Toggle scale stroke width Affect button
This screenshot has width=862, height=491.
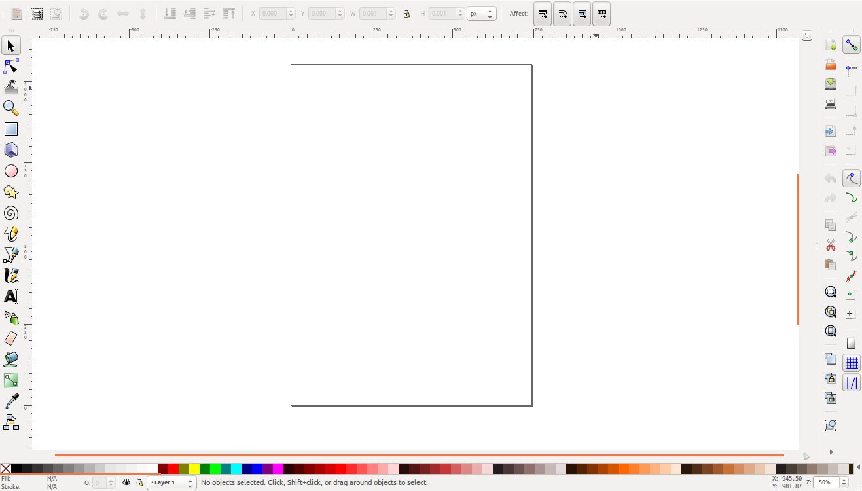click(x=543, y=13)
